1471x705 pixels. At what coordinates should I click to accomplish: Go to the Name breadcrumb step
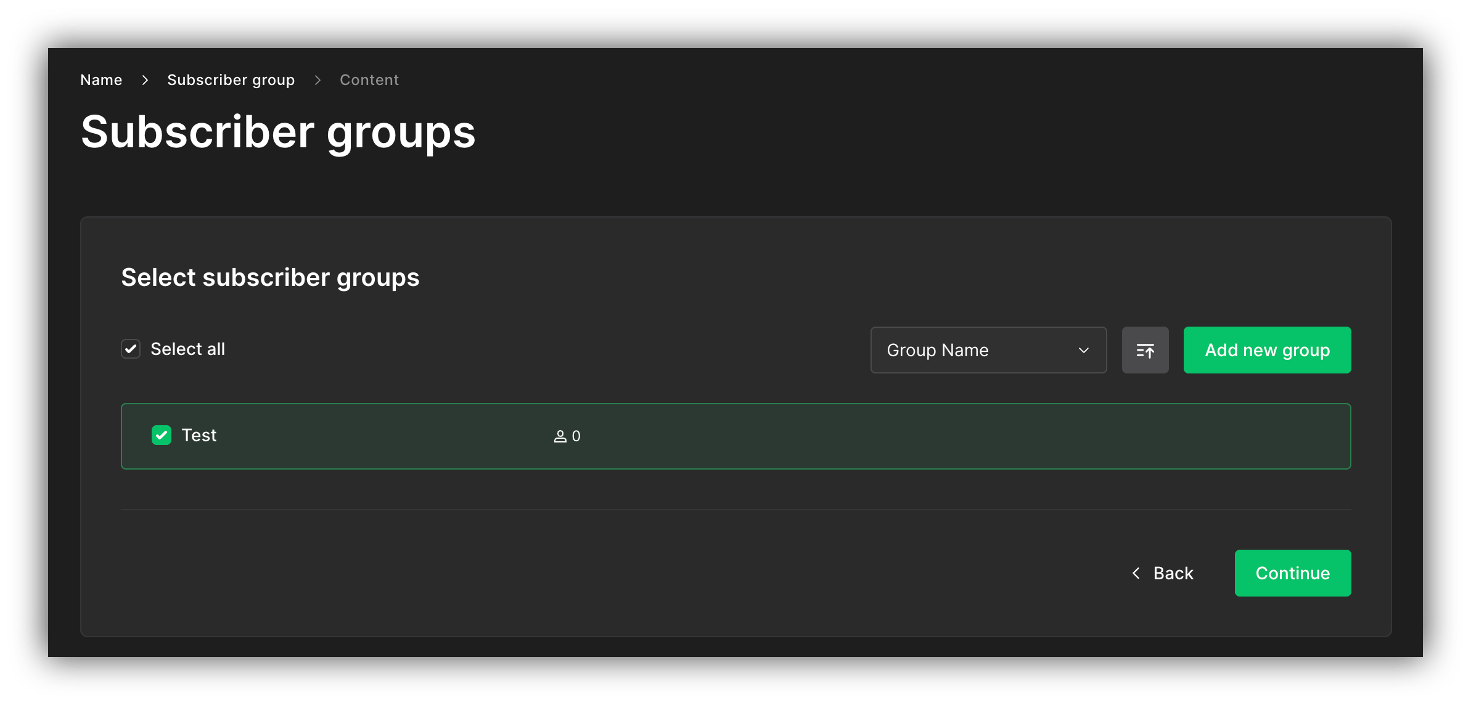[x=100, y=80]
